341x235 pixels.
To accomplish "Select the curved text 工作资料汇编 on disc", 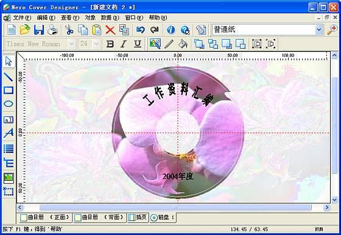I will [x=178, y=95].
